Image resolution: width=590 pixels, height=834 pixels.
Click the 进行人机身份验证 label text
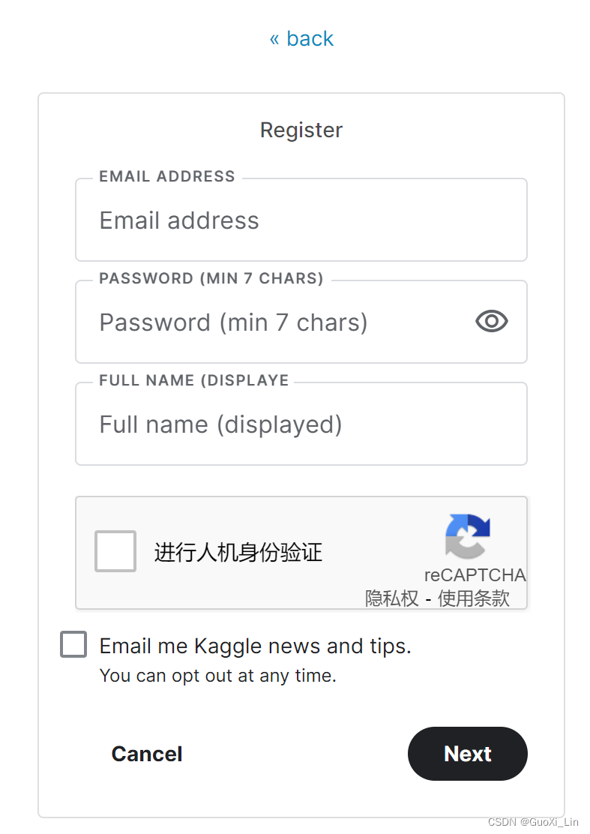(238, 552)
